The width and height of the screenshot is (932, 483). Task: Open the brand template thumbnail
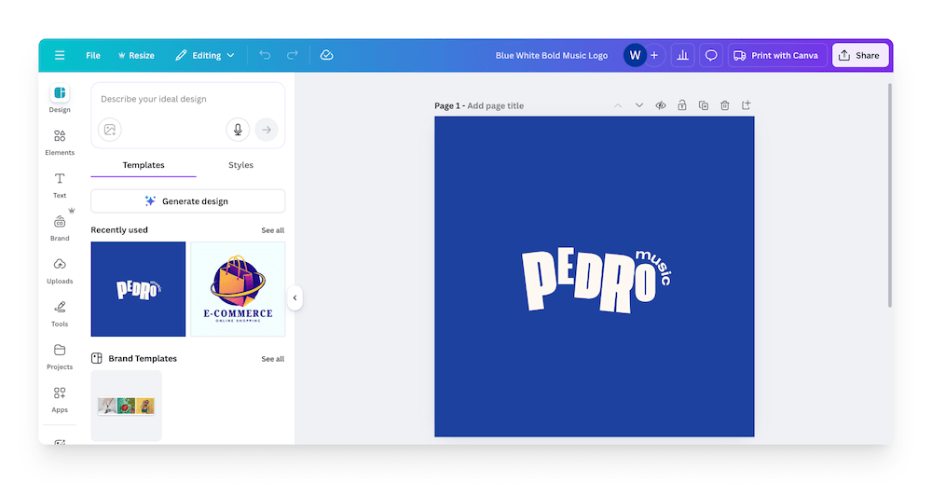click(126, 406)
